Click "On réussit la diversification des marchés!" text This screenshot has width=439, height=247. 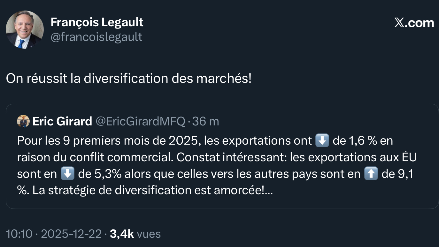coord(129,79)
